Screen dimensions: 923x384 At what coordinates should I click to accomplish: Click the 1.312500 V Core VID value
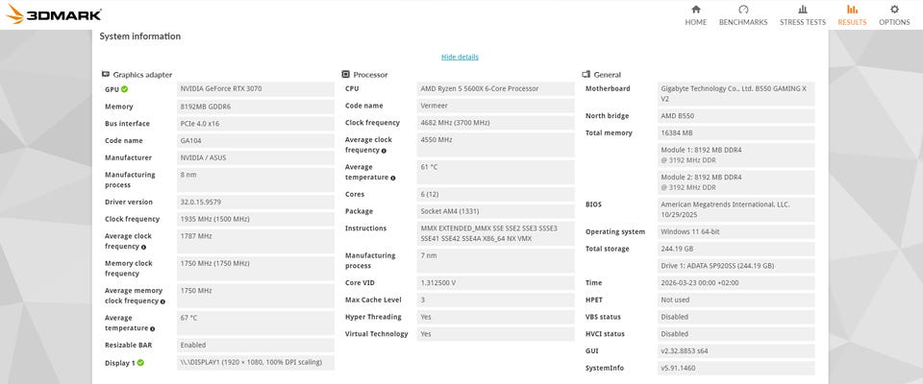(496, 283)
